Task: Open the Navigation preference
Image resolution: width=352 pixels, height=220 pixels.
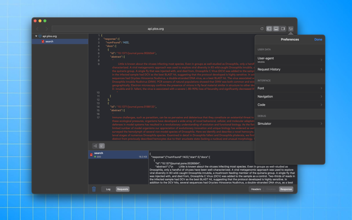Action: (x=290, y=96)
